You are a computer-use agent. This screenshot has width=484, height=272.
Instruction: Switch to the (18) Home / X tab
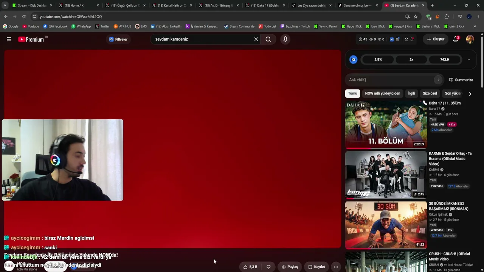(x=79, y=5)
